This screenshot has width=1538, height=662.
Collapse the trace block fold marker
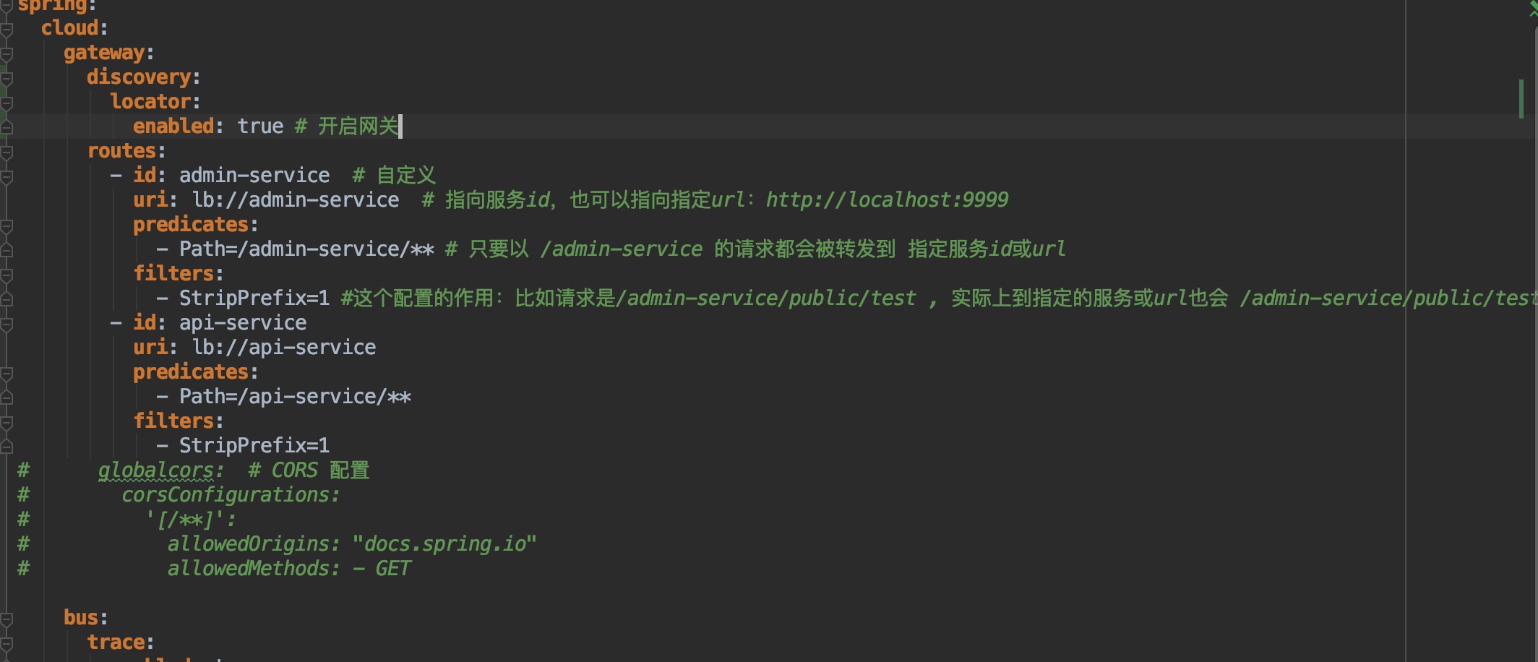[7, 643]
